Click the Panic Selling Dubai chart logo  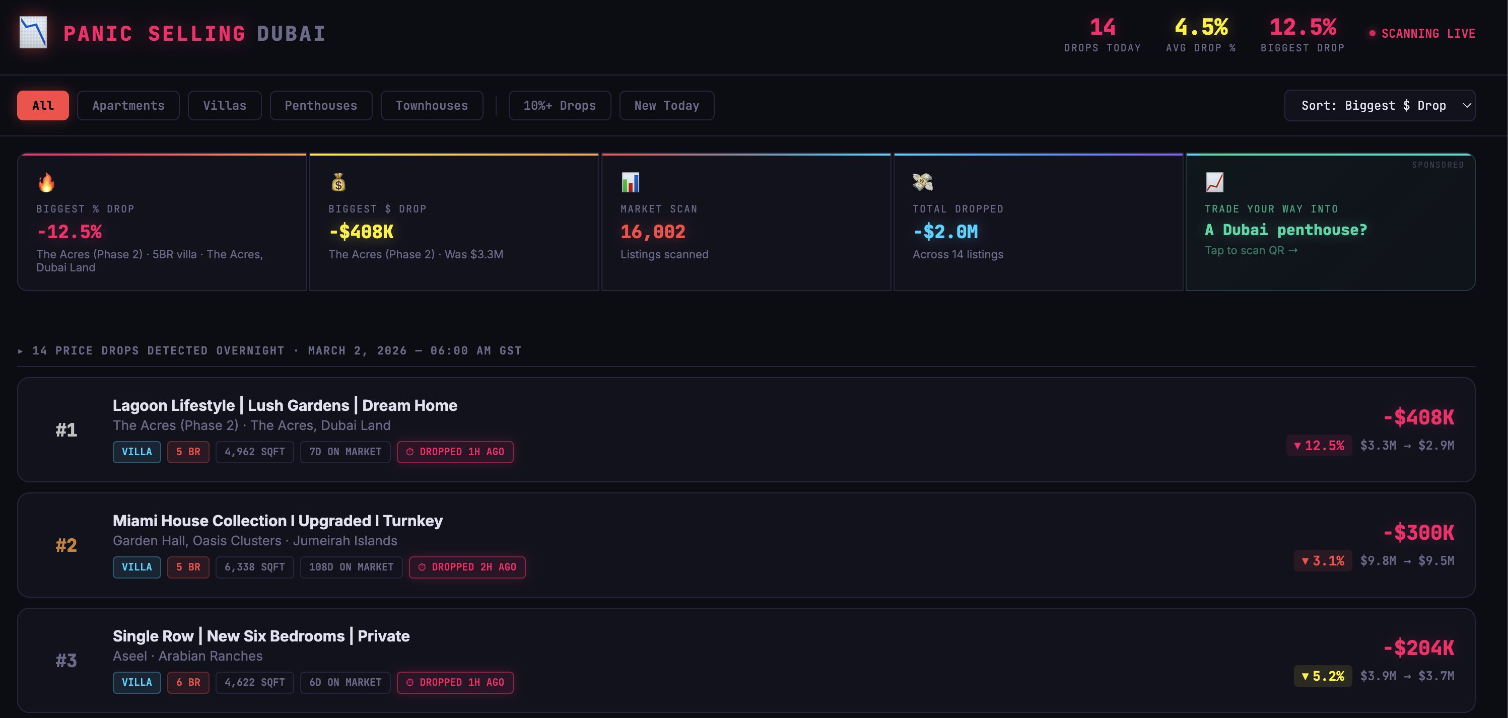[x=33, y=33]
